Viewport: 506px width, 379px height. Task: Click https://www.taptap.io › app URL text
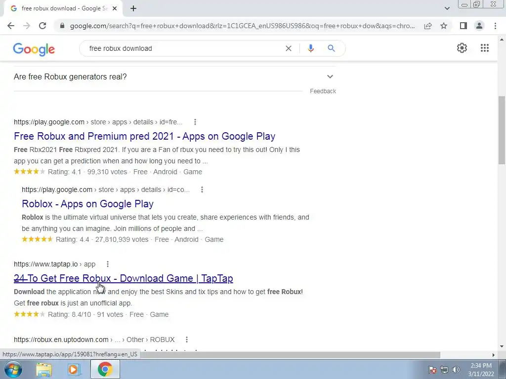click(x=54, y=265)
